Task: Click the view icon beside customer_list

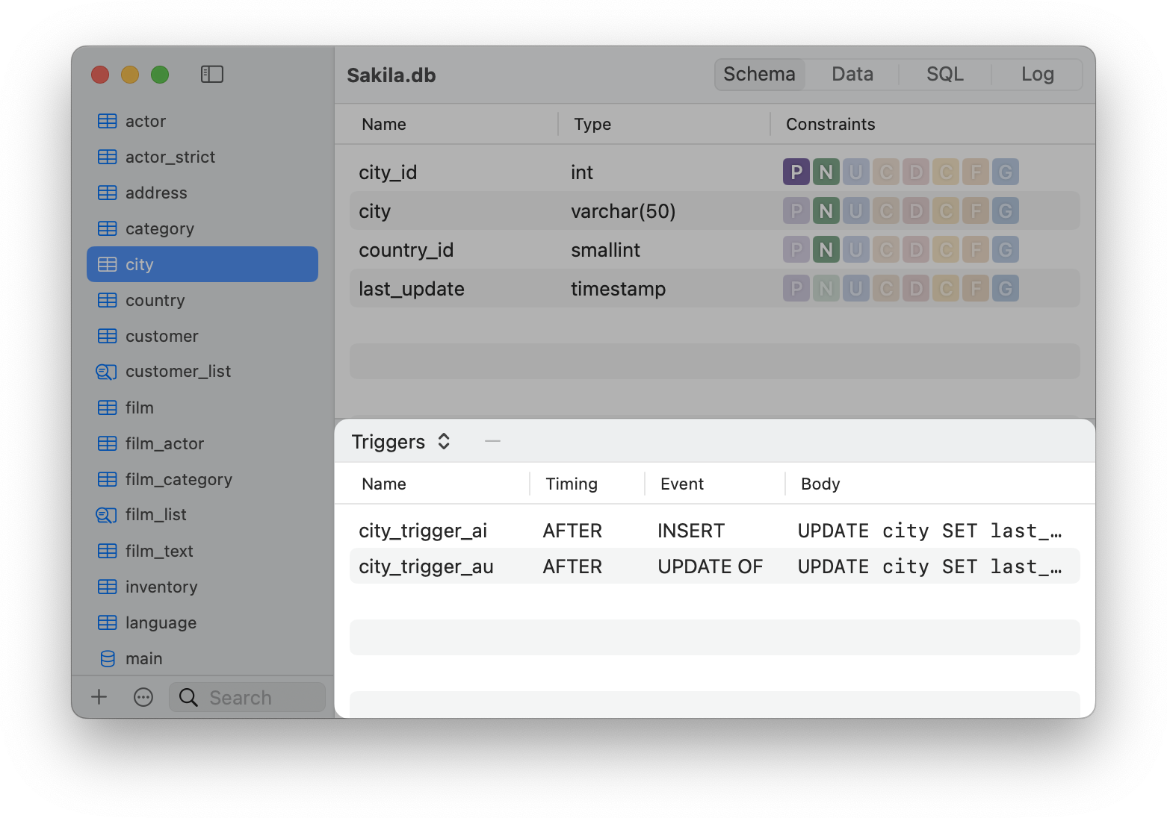Action: pyautogui.click(x=107, y=372)
